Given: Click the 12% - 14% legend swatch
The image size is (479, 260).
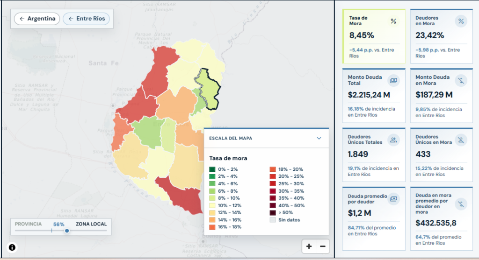Looking at the screenshot, I should click(x=212, y=212).
